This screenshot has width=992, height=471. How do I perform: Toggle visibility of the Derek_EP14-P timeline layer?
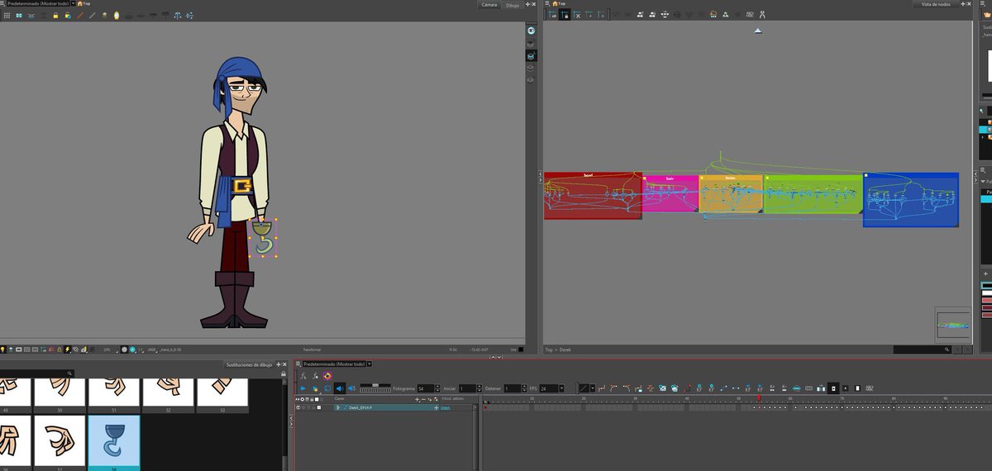point(298,407)
